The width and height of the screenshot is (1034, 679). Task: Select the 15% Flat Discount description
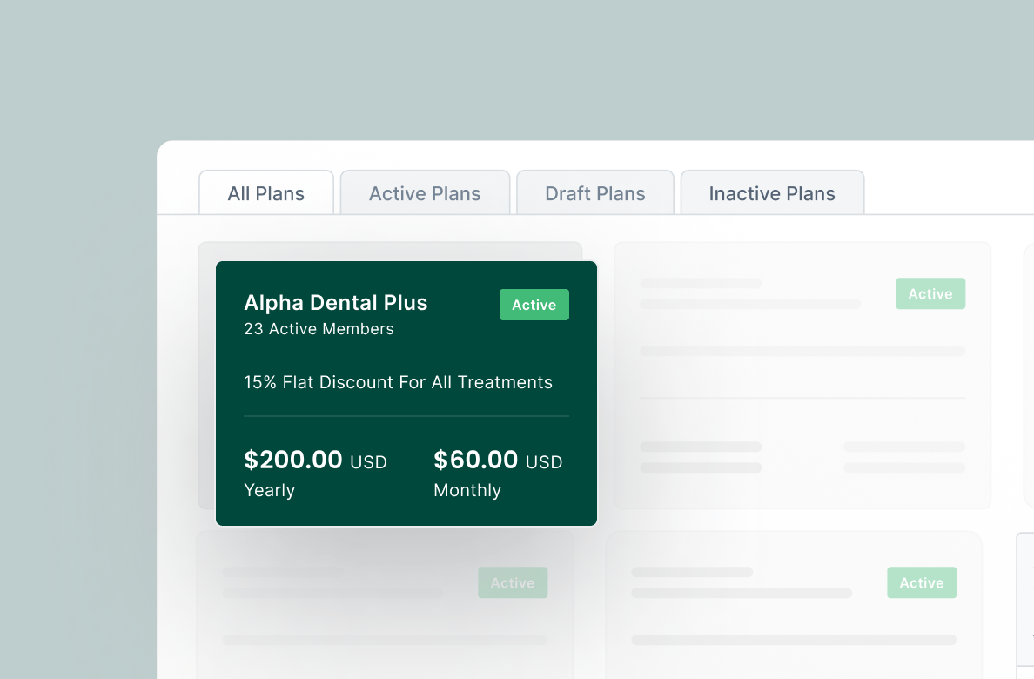point(398,382)
